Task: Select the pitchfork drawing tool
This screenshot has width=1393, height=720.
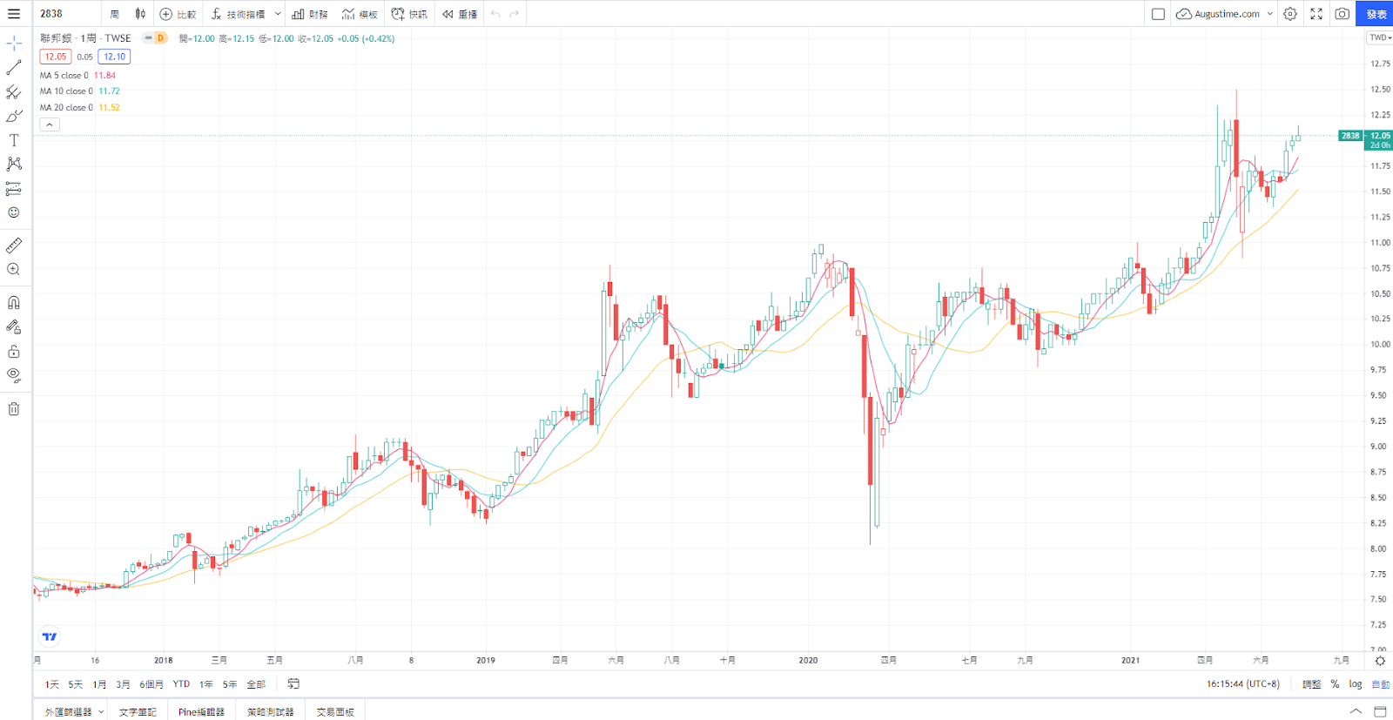Action: 14,91
